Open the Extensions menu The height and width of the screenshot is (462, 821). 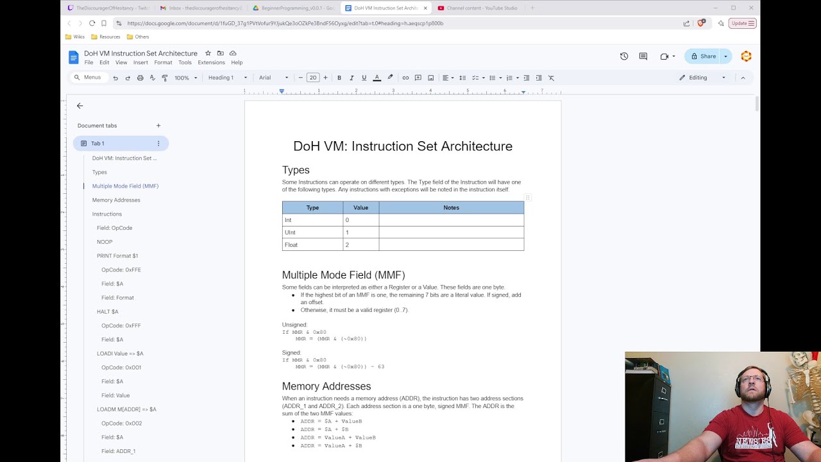click(211, 63)
